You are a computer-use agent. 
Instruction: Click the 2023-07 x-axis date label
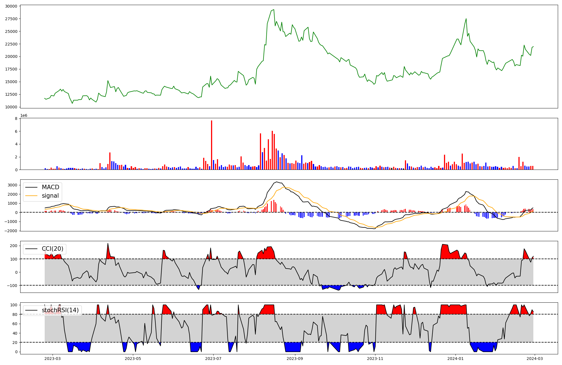point(213,359)
